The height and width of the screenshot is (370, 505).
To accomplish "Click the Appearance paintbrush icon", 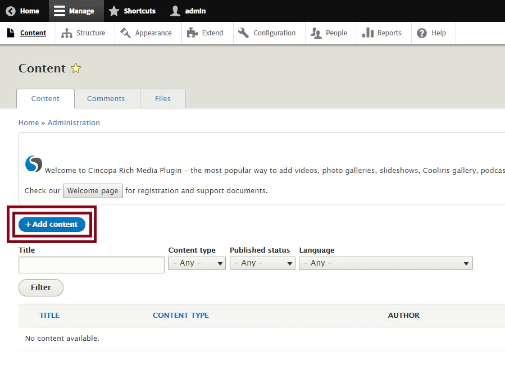I will [125, 33].
